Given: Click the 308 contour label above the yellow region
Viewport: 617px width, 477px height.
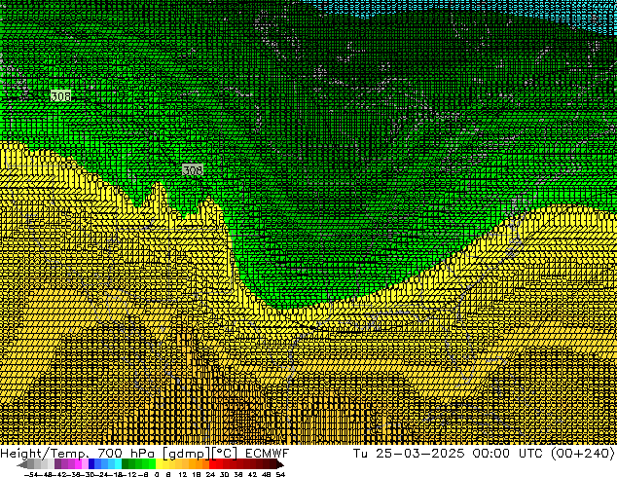Looking at the screenshot, I should click(193, 170).
